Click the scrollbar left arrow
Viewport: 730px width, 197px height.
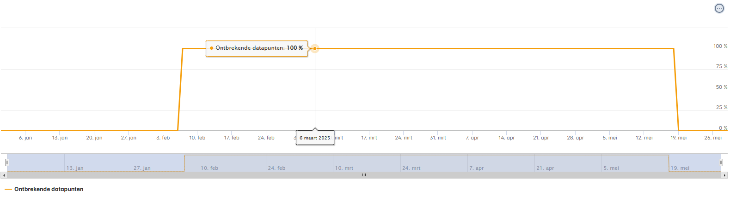pyautogui.click(x=4, y=175)
